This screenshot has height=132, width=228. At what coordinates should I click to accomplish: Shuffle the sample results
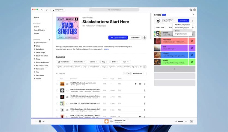tap(129, 74)
